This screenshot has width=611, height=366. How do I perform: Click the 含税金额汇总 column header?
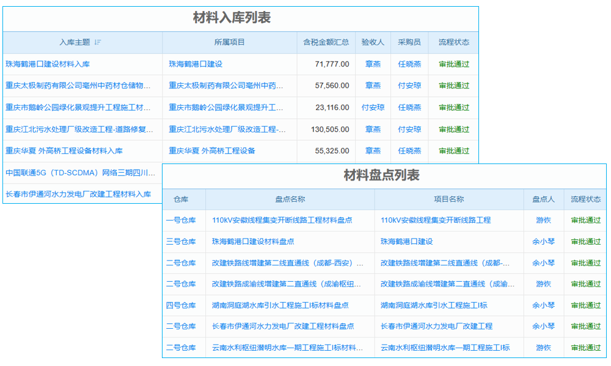pyautogui.click(x=327, y=42)
